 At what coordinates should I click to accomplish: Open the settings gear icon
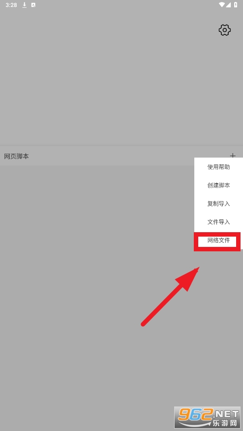click(224, 30)
